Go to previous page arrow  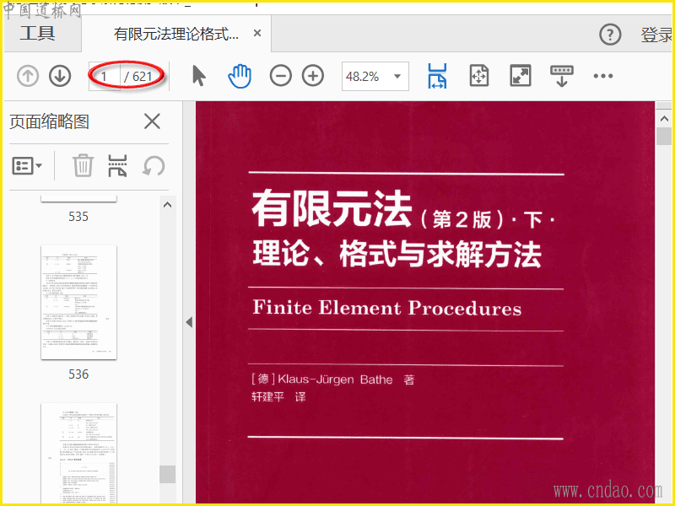[28, 76]
